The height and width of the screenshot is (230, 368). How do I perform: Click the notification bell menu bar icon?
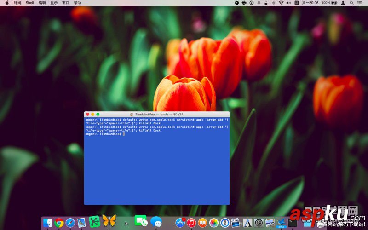tap(259, 3)
